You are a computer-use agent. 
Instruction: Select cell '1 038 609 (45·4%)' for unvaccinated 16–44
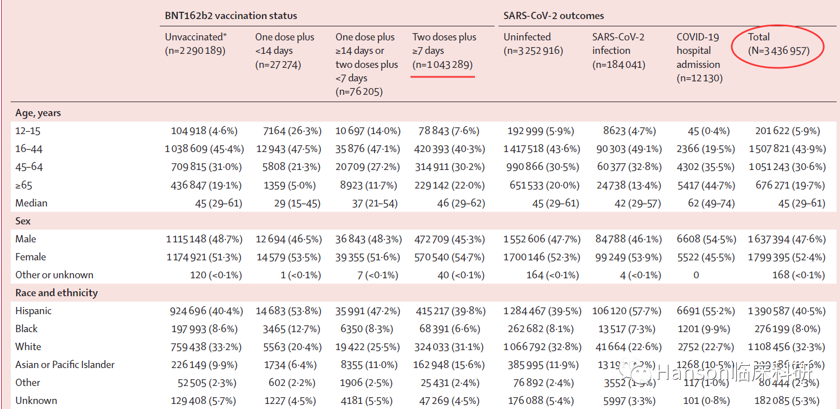(x=204, y=149)
